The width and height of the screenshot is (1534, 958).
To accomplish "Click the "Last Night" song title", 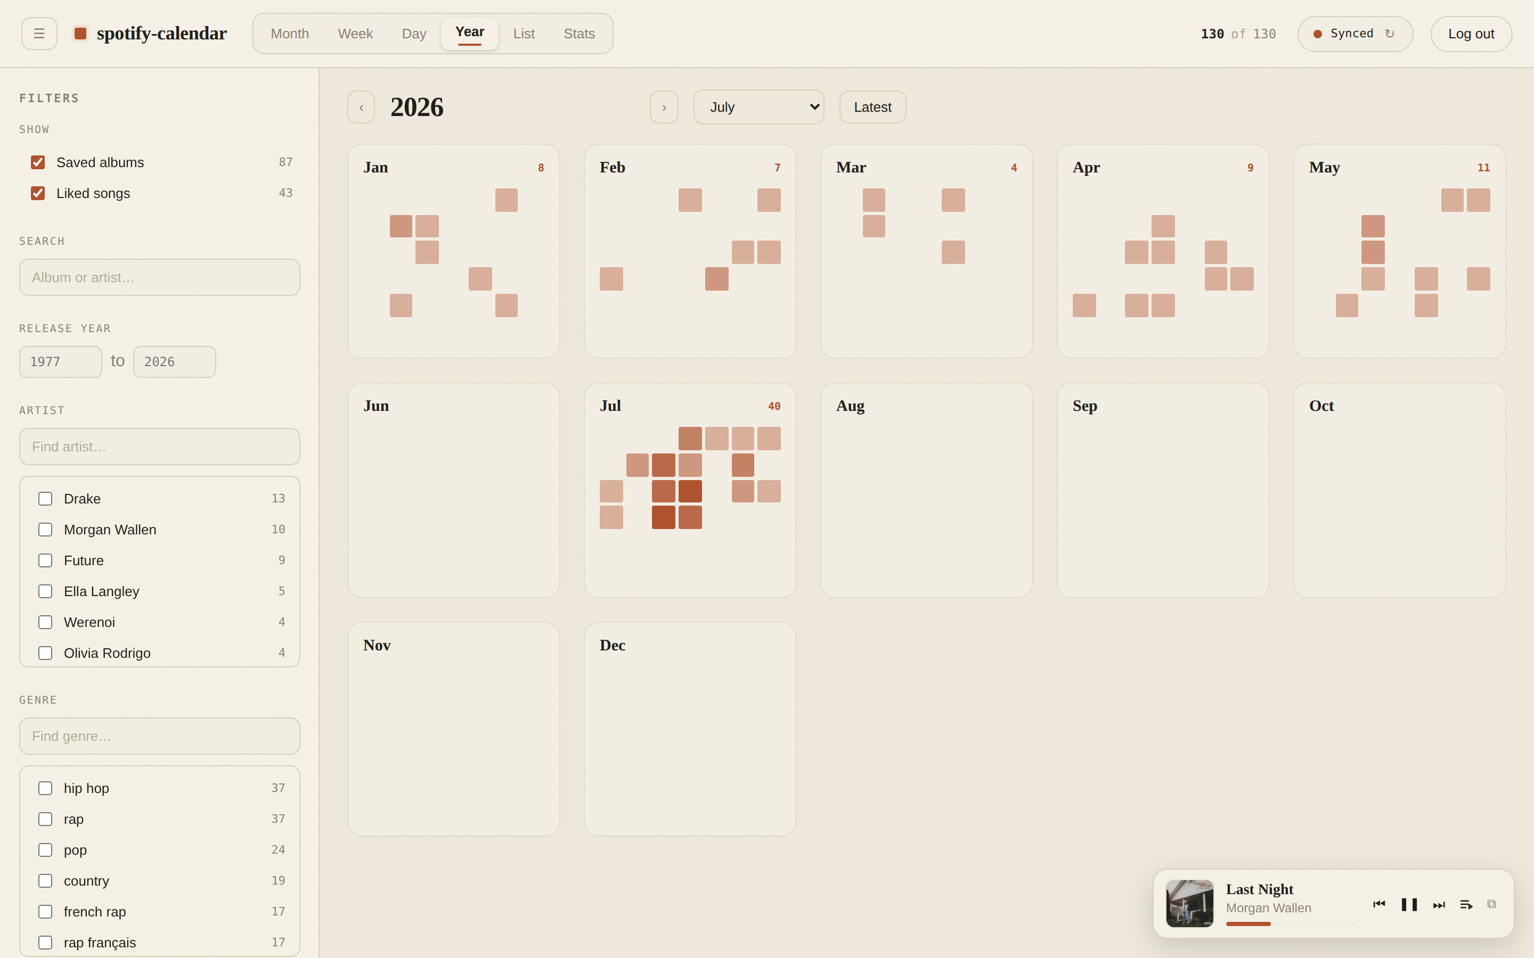I will 1260,889.
